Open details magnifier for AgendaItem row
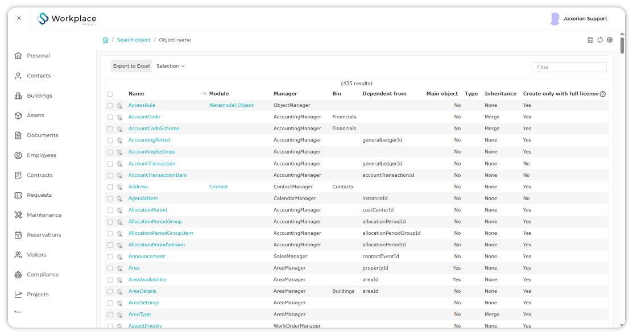This screenshot has width=633, height=335. tap(119, 199)
